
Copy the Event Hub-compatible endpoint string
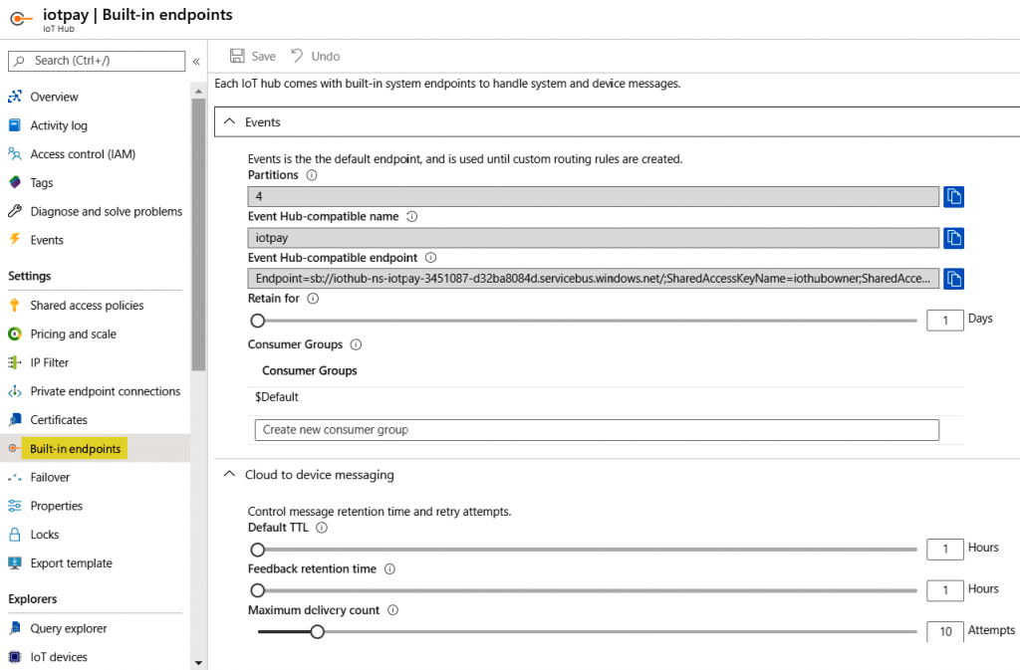[x=953, y=278]
